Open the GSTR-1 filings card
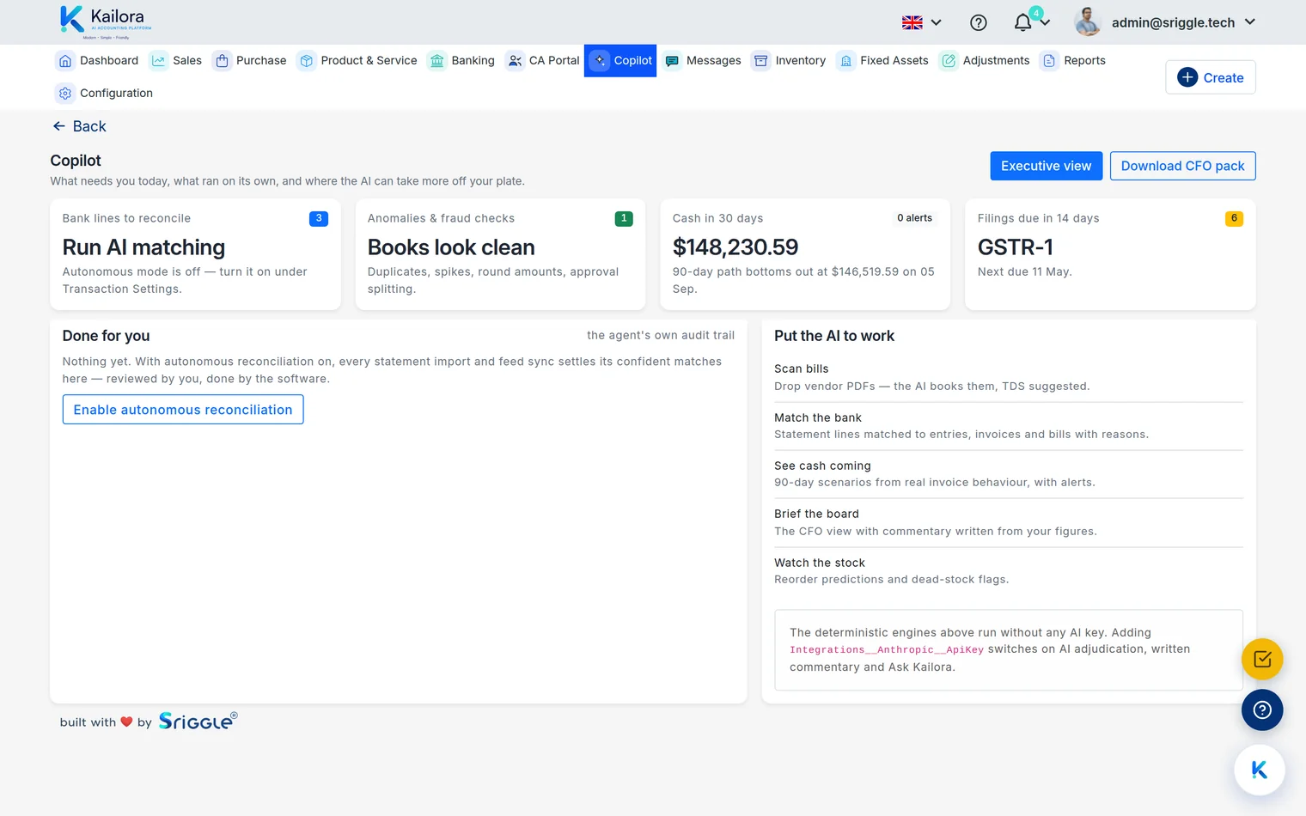Viewport: 1306px width, 816px height. click(1110, 254)
